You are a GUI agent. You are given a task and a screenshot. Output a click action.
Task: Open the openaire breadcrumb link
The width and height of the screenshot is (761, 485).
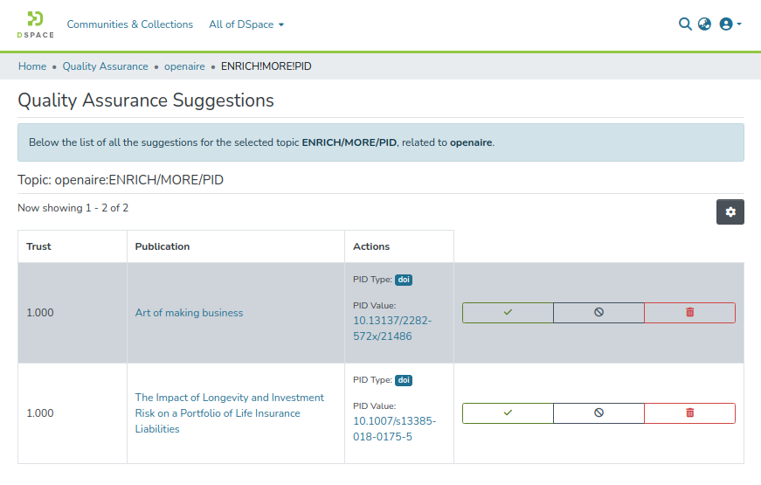coord(184,66)
